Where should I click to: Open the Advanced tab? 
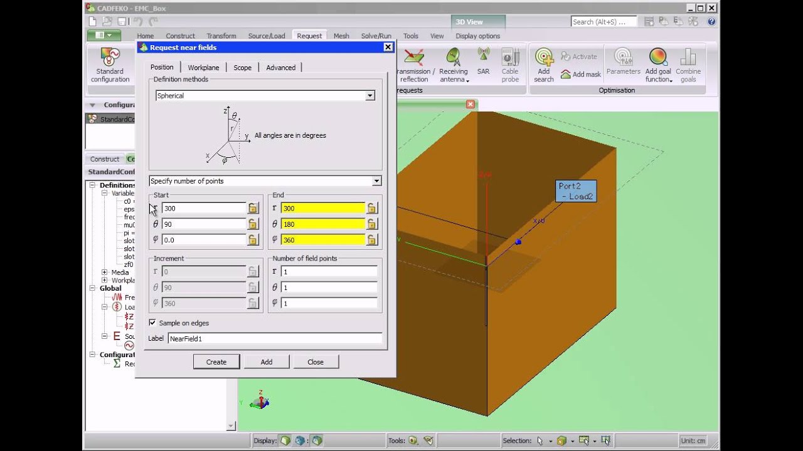point(280,68)
